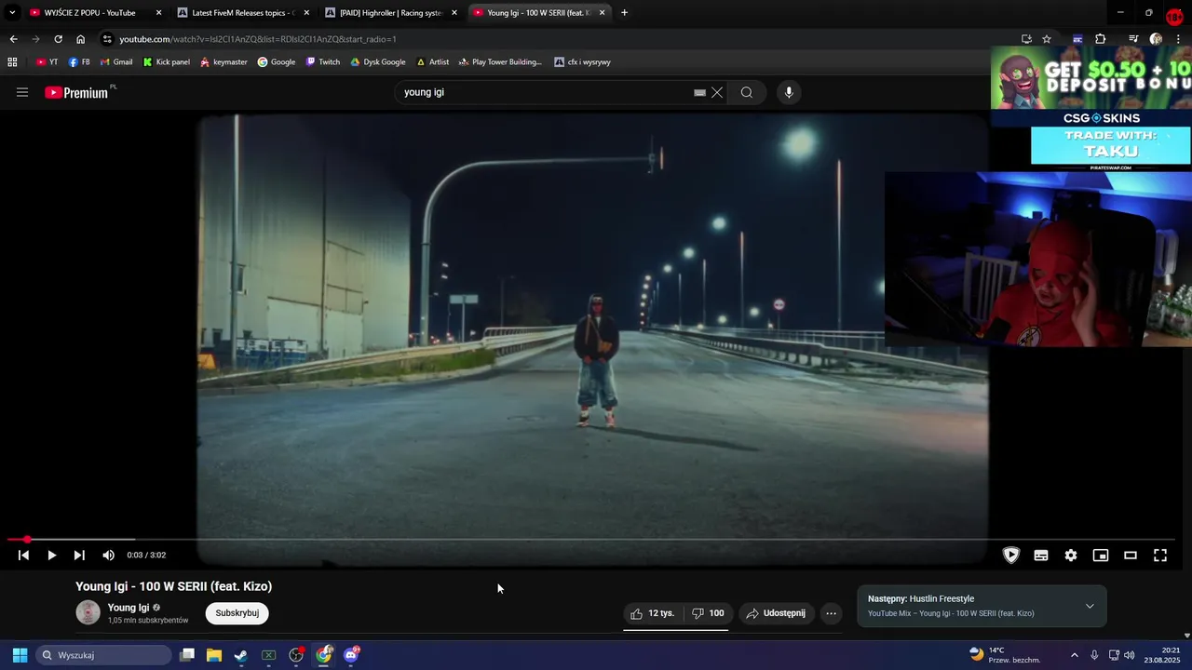Click the address bar URL

coord(258,39)
